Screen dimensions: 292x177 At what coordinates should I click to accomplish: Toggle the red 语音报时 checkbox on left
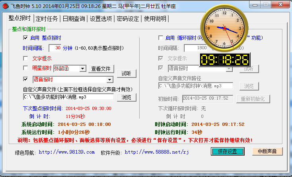point(25,79)
